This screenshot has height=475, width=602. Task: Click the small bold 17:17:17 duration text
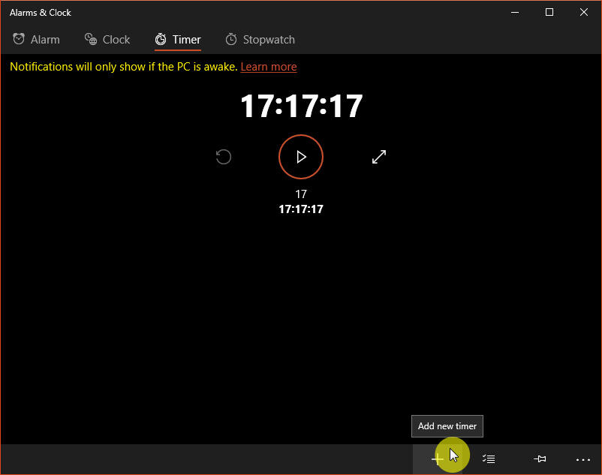click(301, 209)
